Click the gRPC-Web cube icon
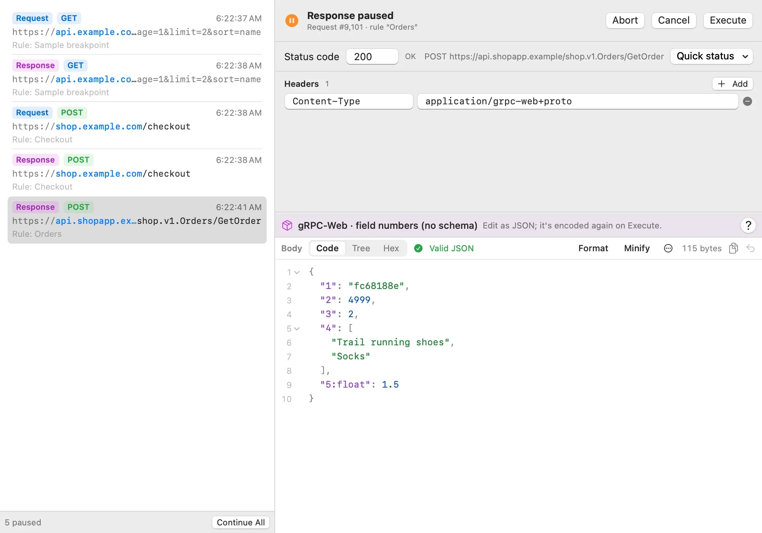 pos(287,225)
